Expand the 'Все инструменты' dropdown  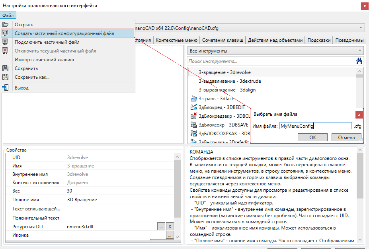(x=360, y=51)
